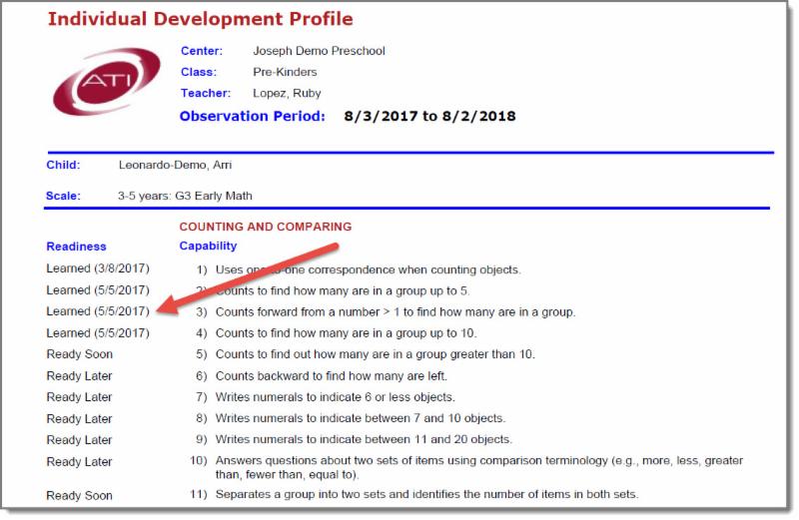This screenshot has width=799, height=520.
Task: Select Ready Later entry for capability 8
Action: pyautogui.click(x=79, y=418)
